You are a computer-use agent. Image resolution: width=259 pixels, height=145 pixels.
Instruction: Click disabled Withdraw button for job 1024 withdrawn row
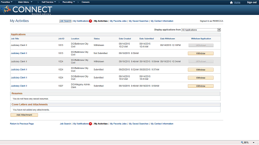pyautogui.click(x=201, y=62)
